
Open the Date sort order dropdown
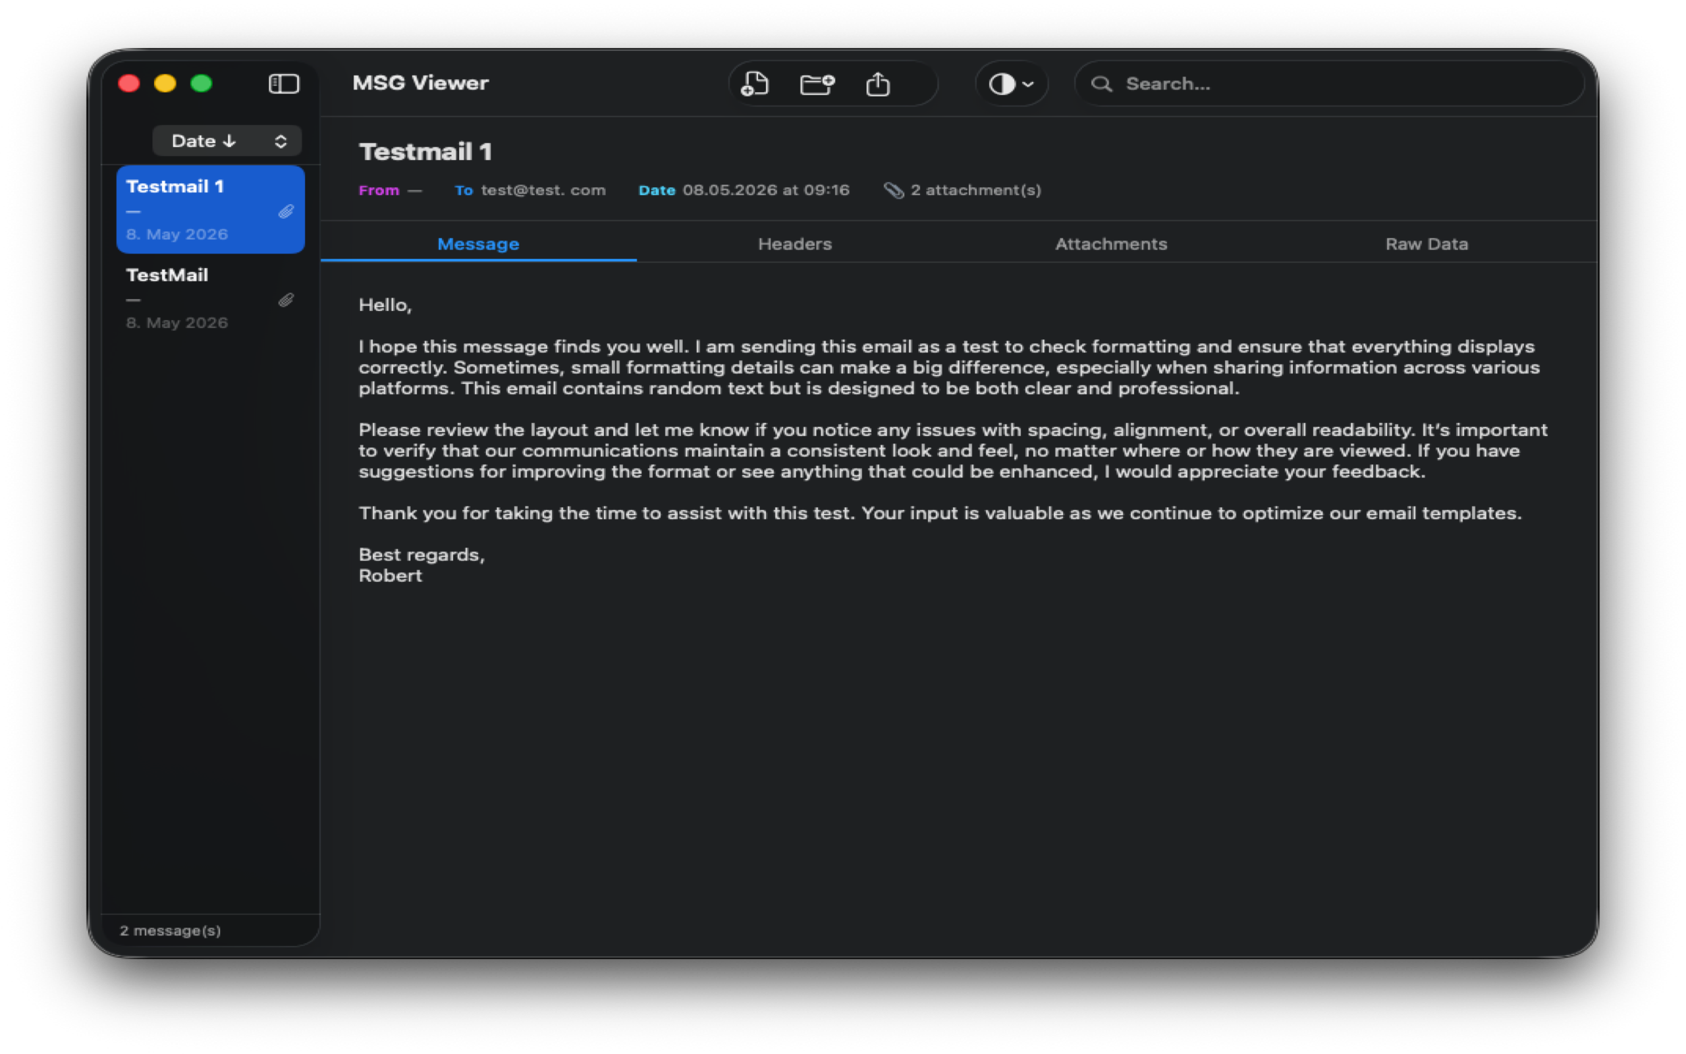tap(227, 141)
